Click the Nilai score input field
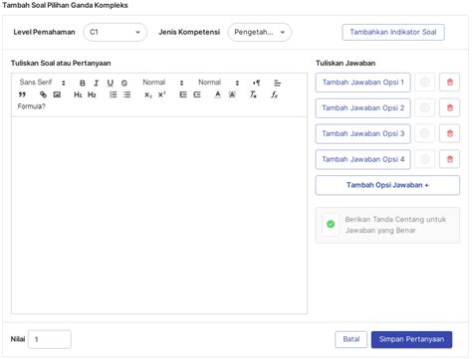 (x=50, y=339)
